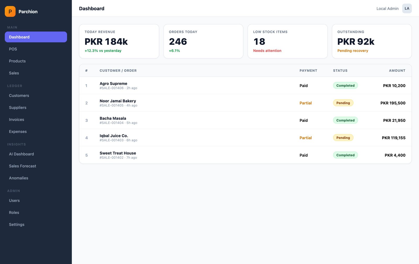Launch the AI Dashboard insights
419x264 pixels.
21,154
